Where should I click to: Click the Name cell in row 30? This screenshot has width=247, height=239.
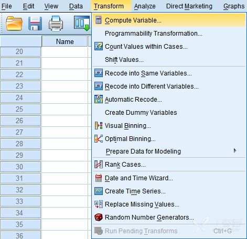[65, 167]
